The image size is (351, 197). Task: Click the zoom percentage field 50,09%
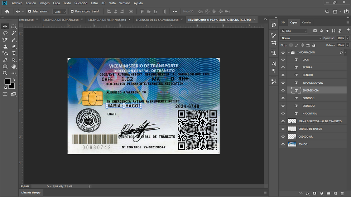(x=25, y=186)
